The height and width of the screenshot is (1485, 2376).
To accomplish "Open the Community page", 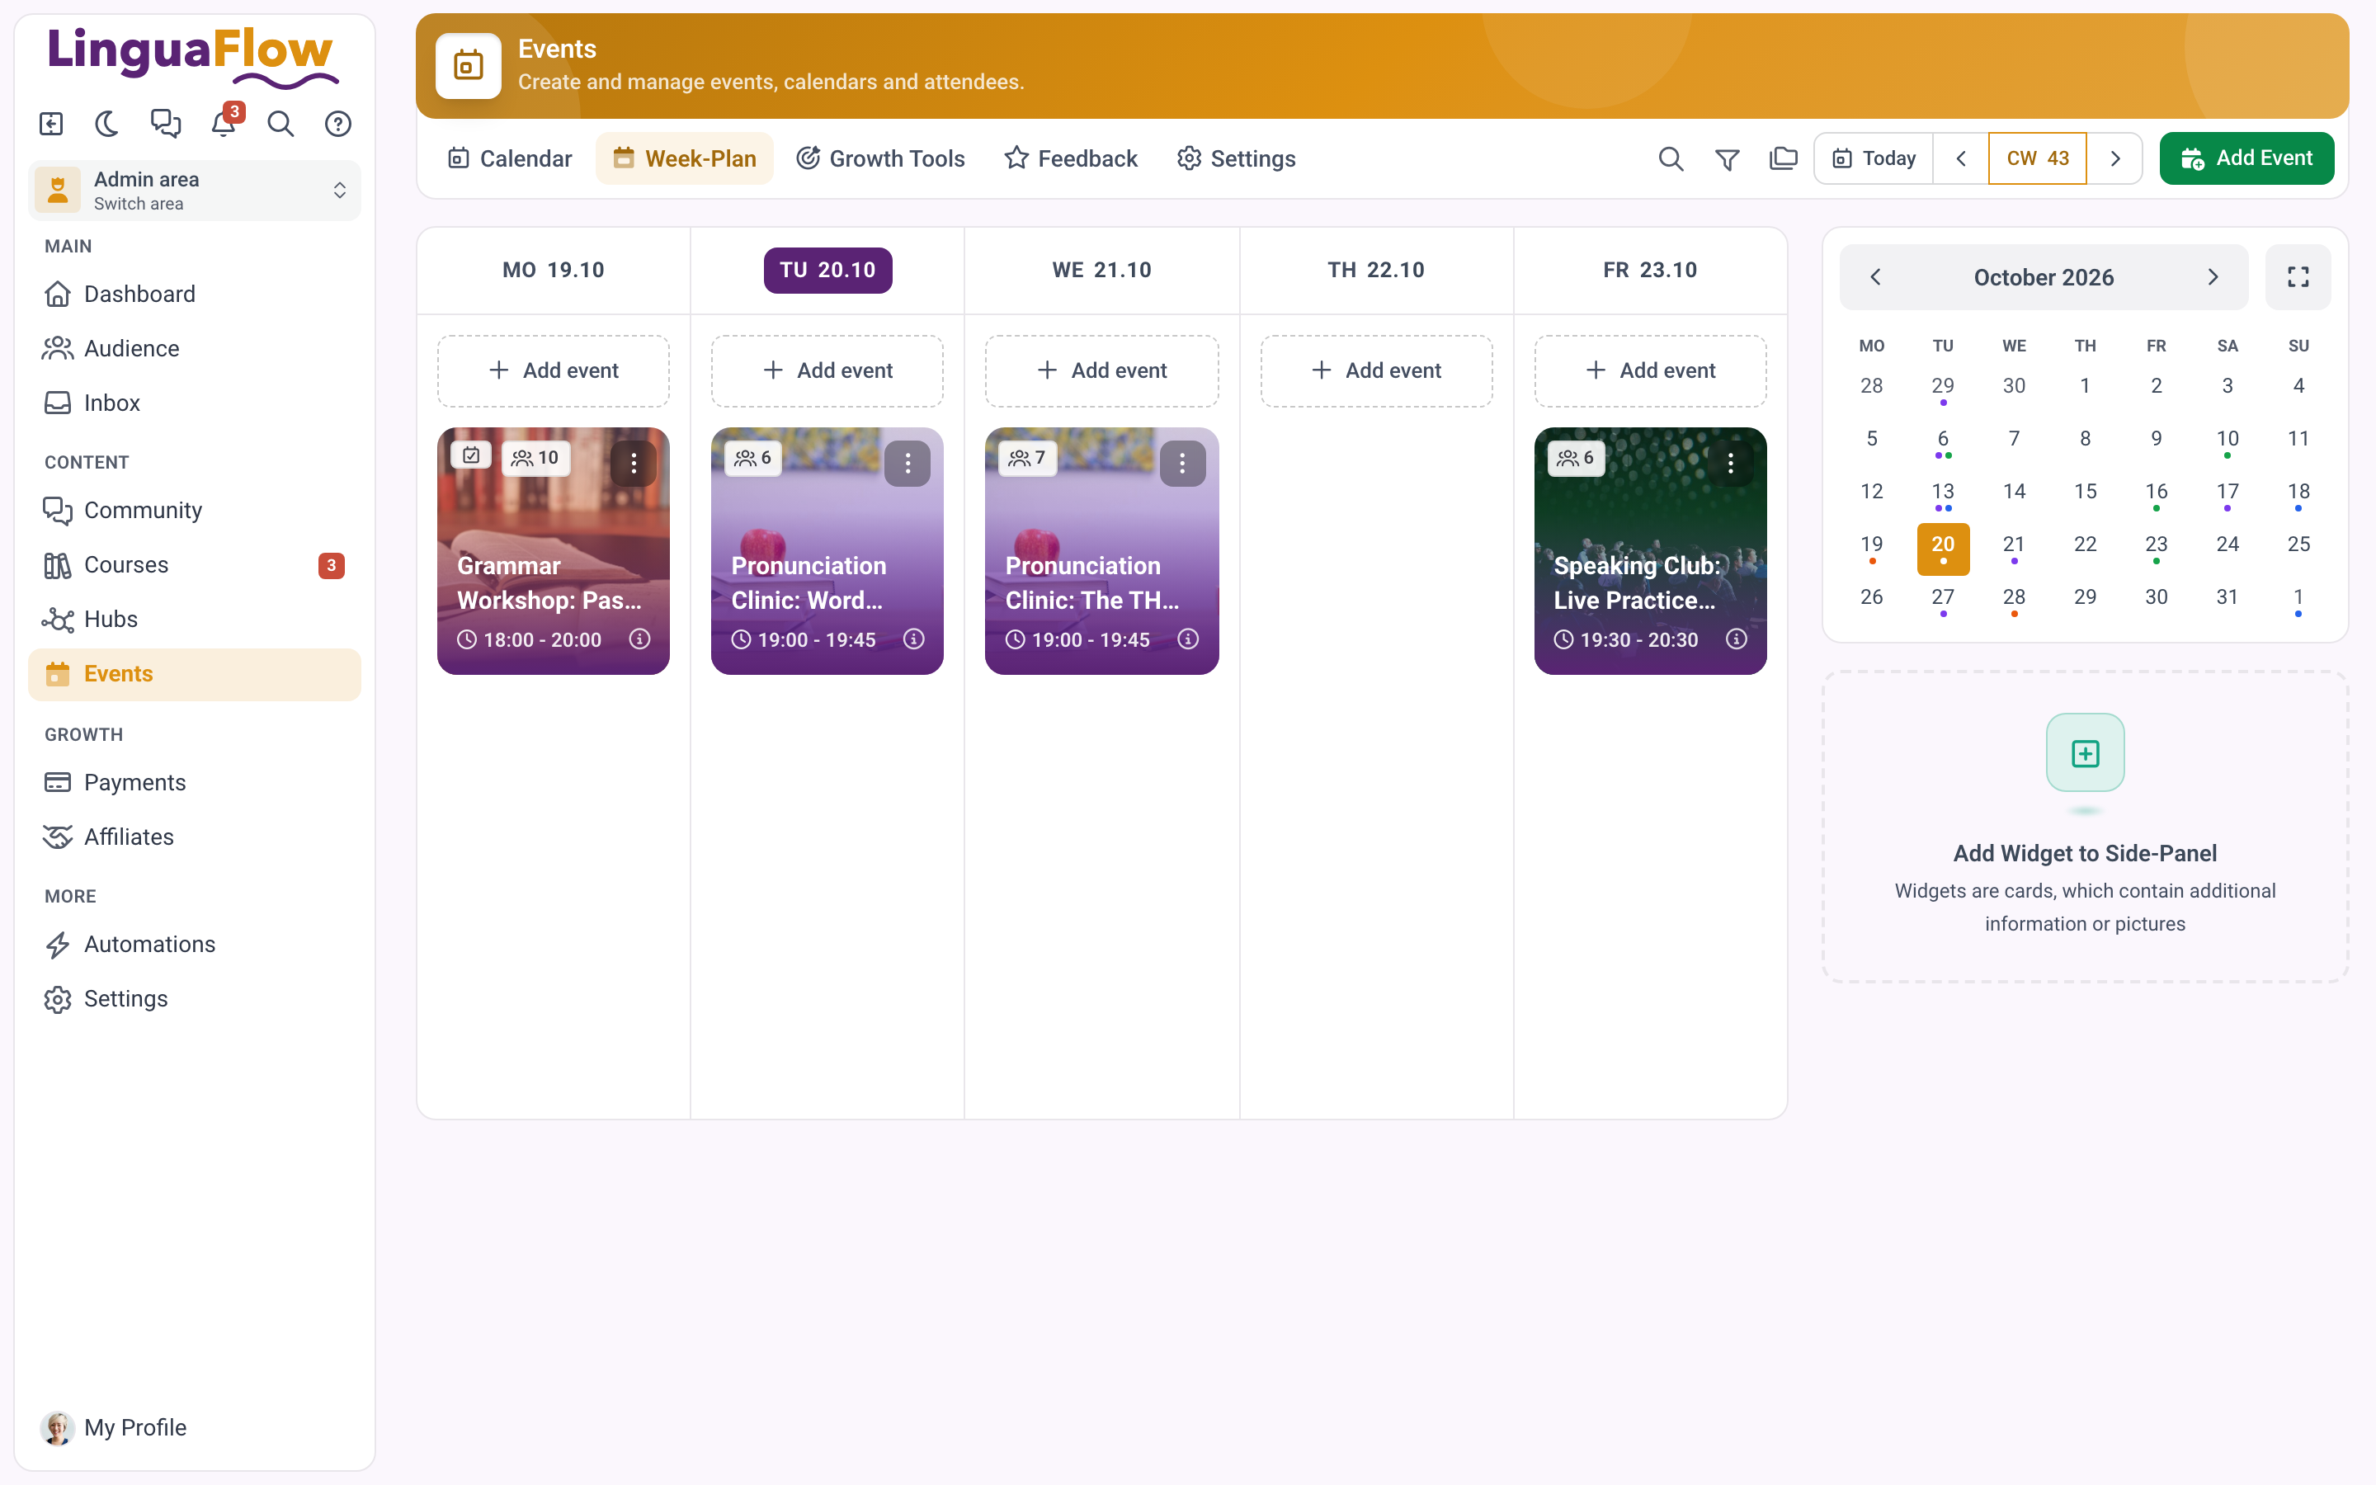I will point(195,511).
